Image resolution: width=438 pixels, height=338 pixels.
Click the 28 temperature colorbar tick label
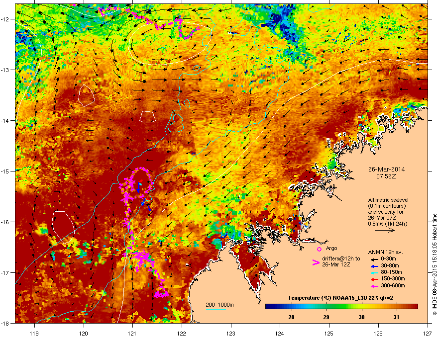[x=291, y=317]
